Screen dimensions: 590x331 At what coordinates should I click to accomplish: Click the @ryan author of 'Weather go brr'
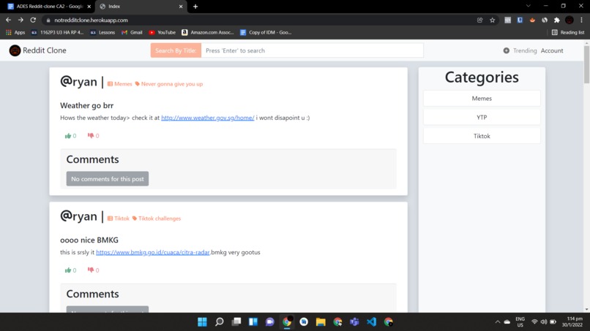tap(78, 82)
